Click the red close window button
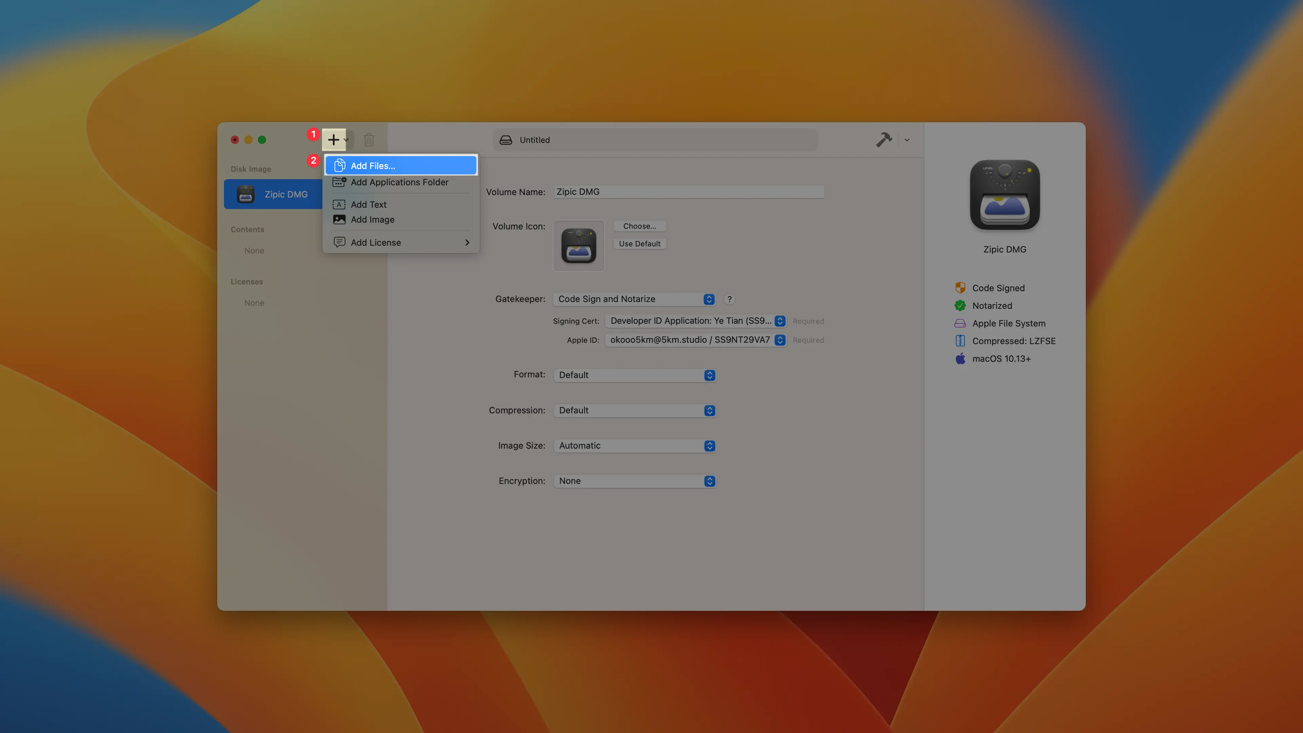 (235, 140)
